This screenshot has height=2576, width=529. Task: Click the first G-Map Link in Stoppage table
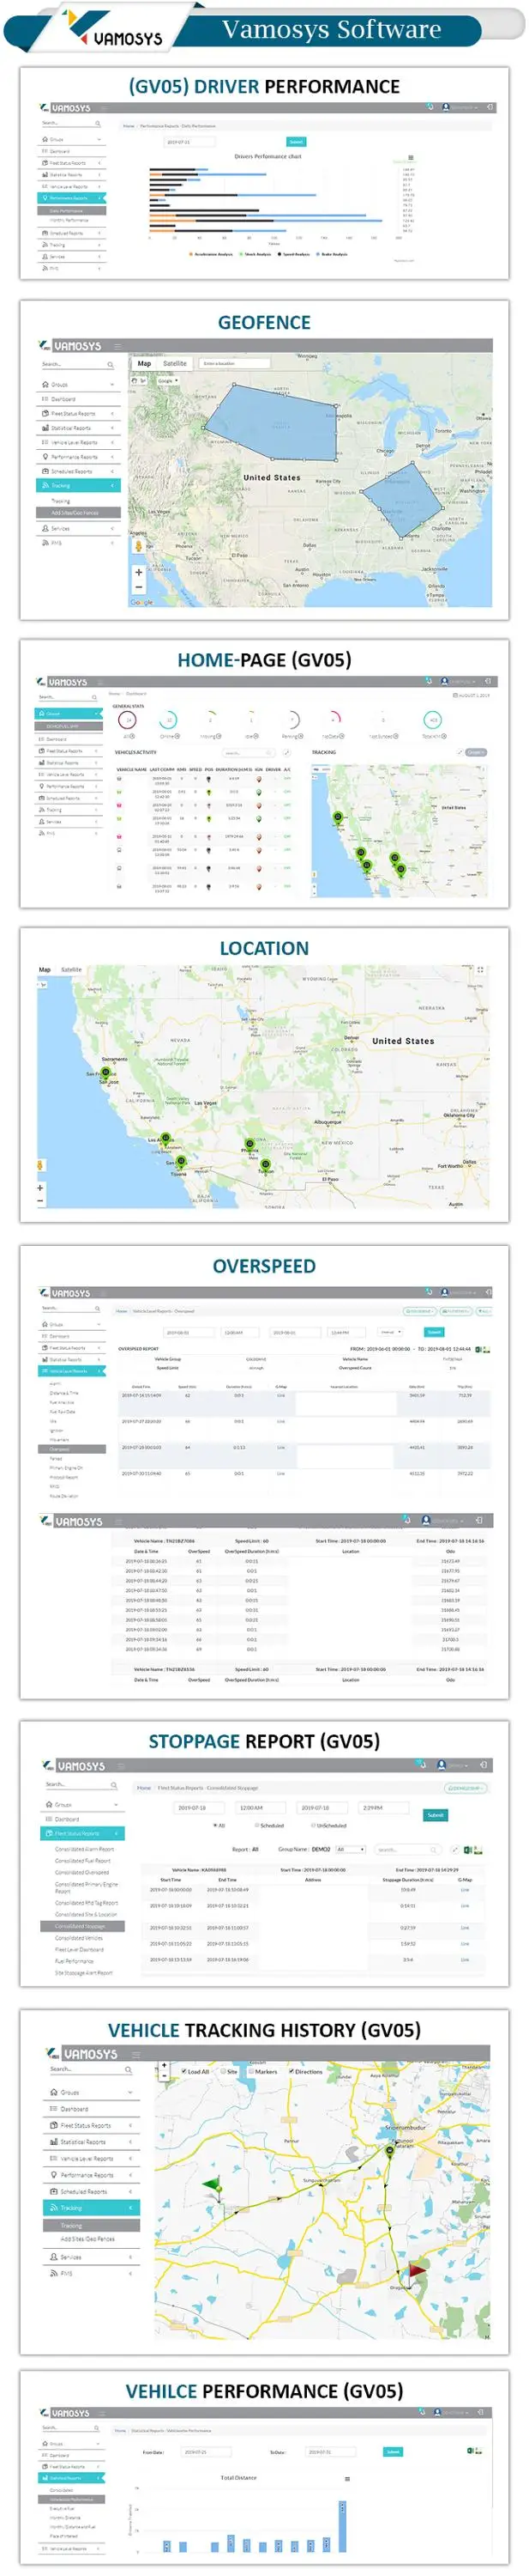coord(464,1890)
